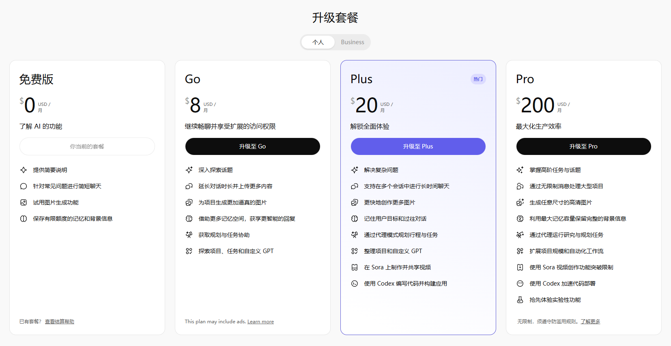Viewport: 671px width, 346px height.
Task: Click chat bubble icon beside 针对常见问题进行简短聊天
Action: (x=24, y=186)
